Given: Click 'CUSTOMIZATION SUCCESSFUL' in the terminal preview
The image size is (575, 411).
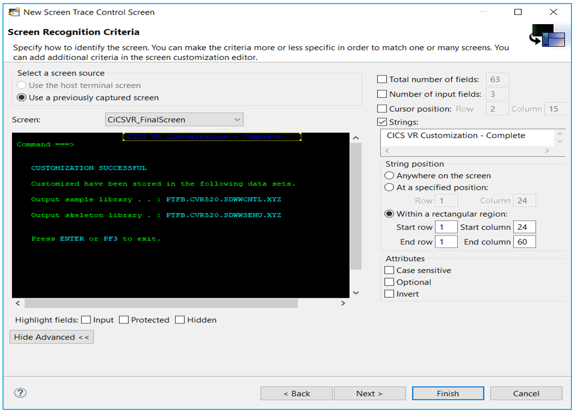Looking at the screenshot, I should 89,168.
